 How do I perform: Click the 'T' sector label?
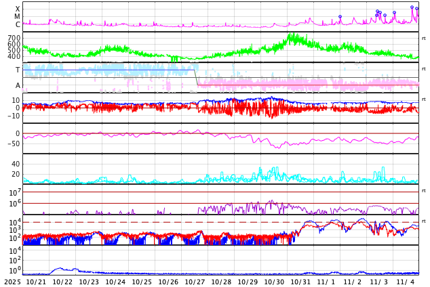[18, 70]
